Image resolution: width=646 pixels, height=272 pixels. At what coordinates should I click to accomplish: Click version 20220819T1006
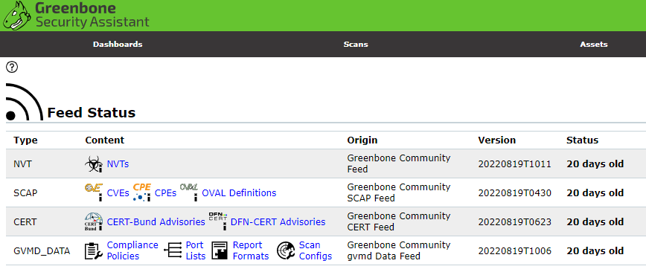pyautogui.click(x=514, y=251)
